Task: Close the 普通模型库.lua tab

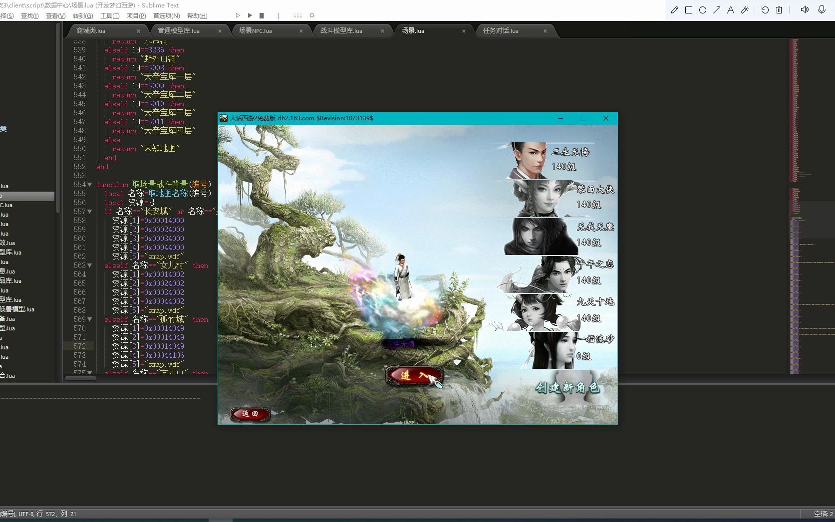Action: click(x=220, y=31)
